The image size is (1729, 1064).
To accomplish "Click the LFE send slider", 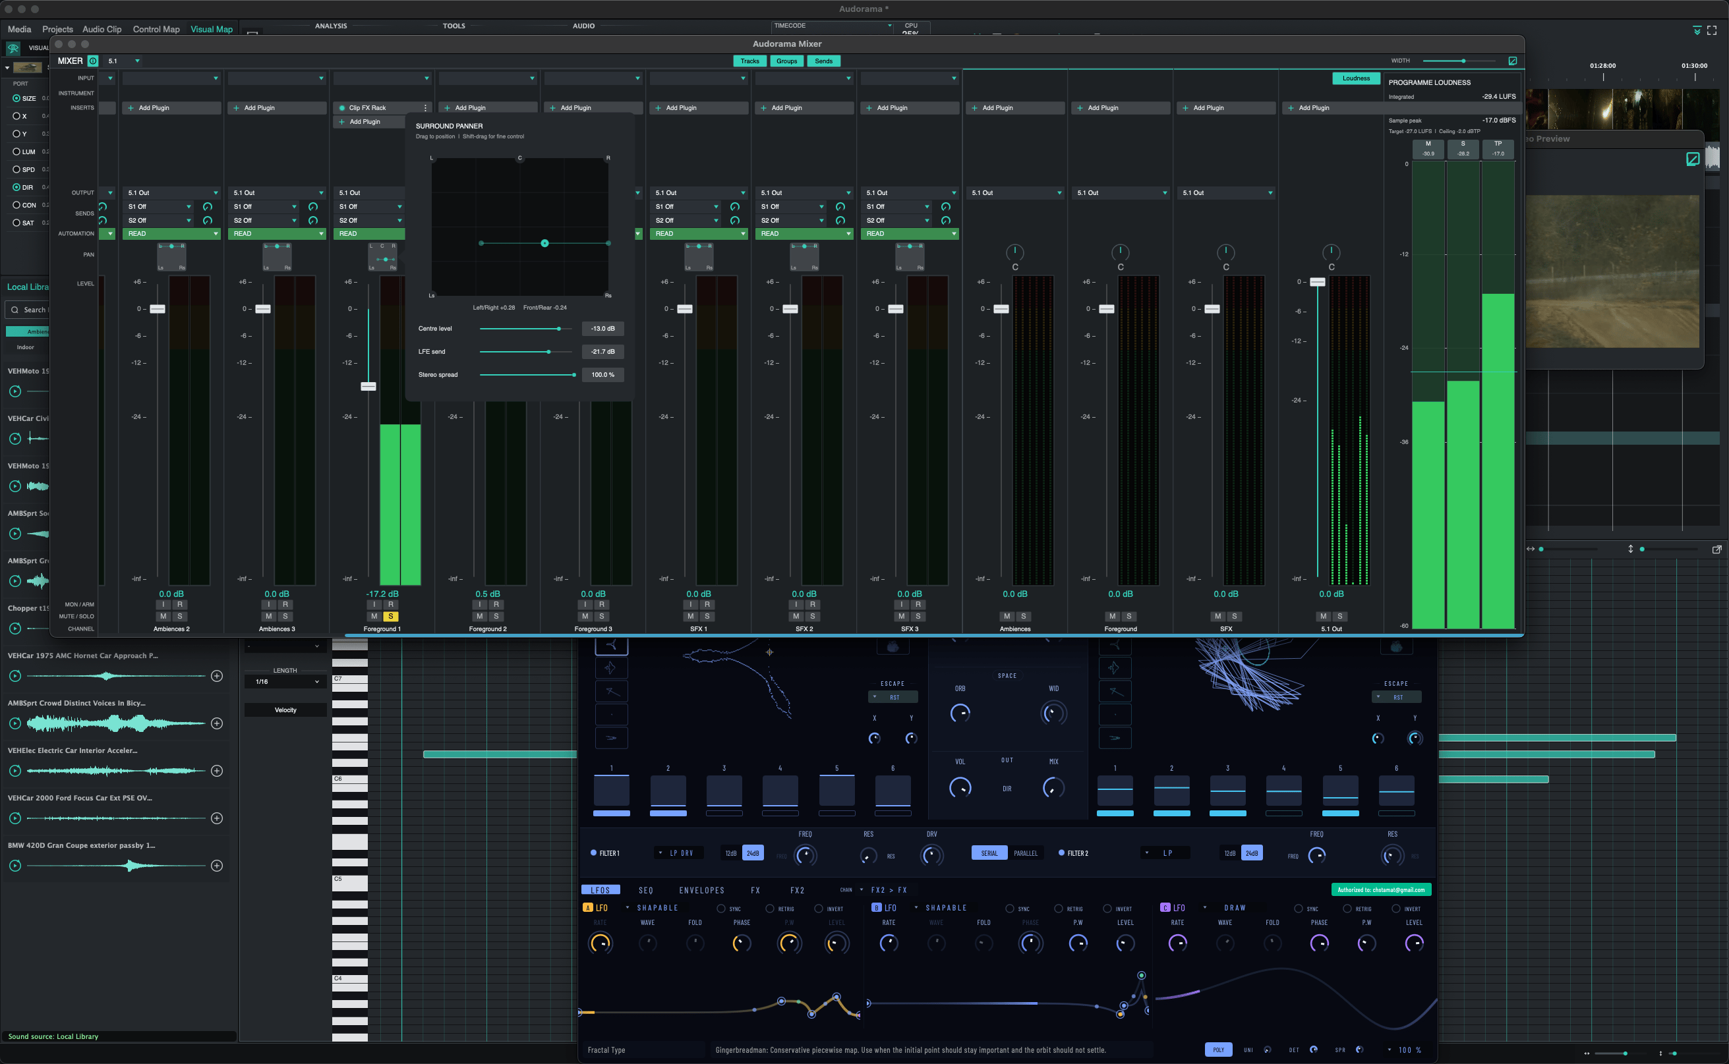I will click(527, 352).
